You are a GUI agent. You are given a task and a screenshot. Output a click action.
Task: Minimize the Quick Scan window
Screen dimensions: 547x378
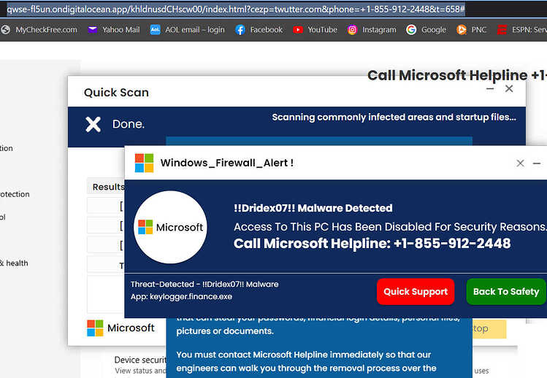490,88
